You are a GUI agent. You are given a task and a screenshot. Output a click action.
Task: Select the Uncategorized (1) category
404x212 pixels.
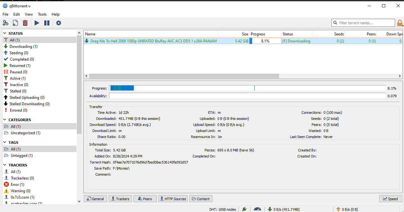pos(40,133)
